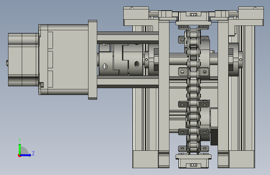Select the vertical roller chain

pyautogui.click(x=193, y=90)
